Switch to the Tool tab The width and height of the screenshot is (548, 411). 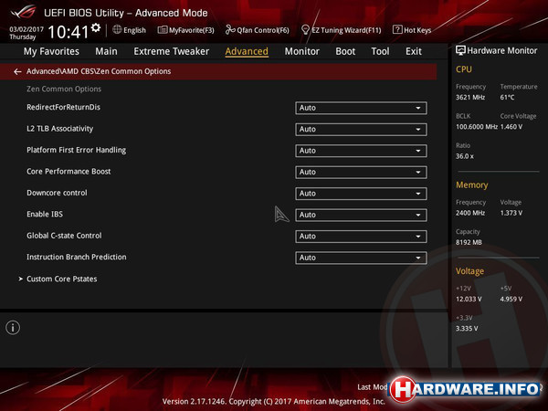pos(380,51)
